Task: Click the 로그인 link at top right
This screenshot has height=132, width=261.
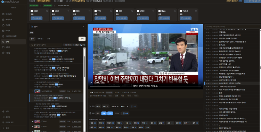Action: coord(240,1)
